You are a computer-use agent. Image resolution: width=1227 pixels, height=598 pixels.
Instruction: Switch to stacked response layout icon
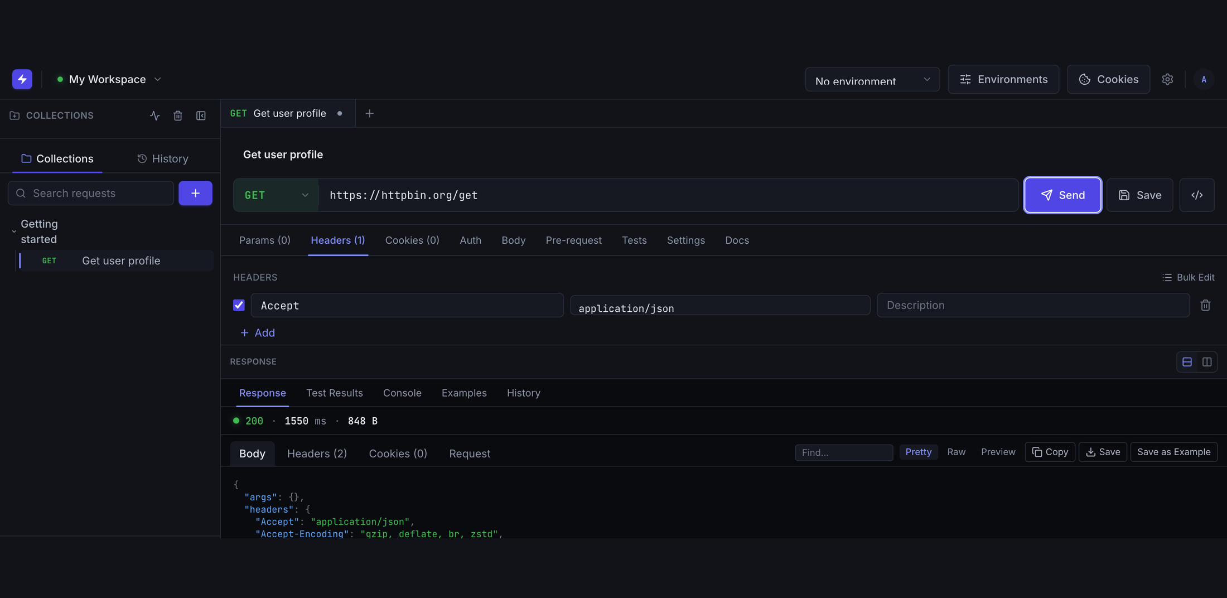1187,362
